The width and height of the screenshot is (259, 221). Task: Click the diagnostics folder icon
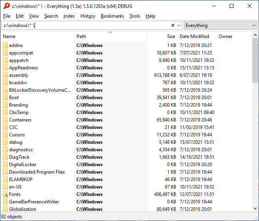coord(5,150)
